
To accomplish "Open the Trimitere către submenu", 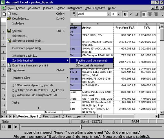I will point(38,78).
